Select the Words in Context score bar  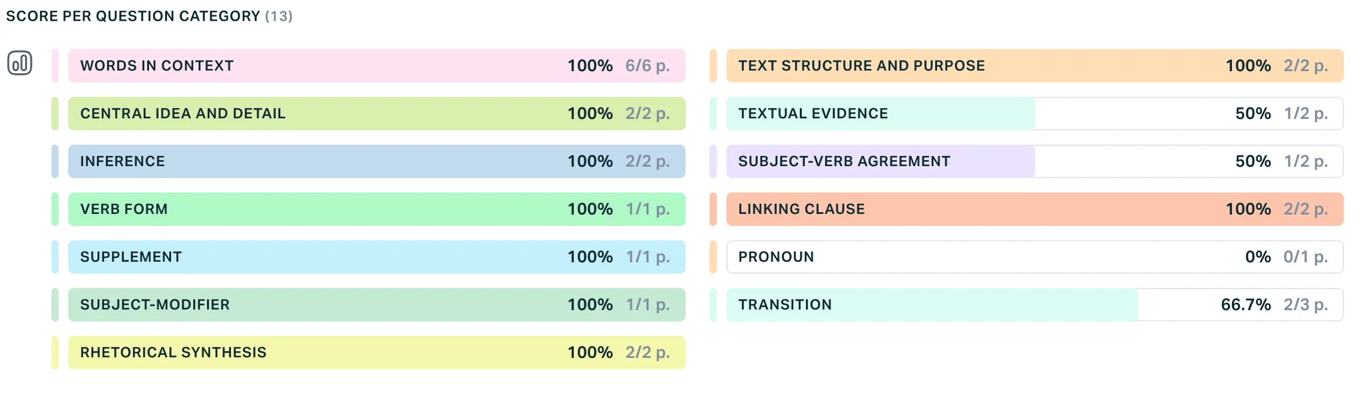click(x=377, y=66)
